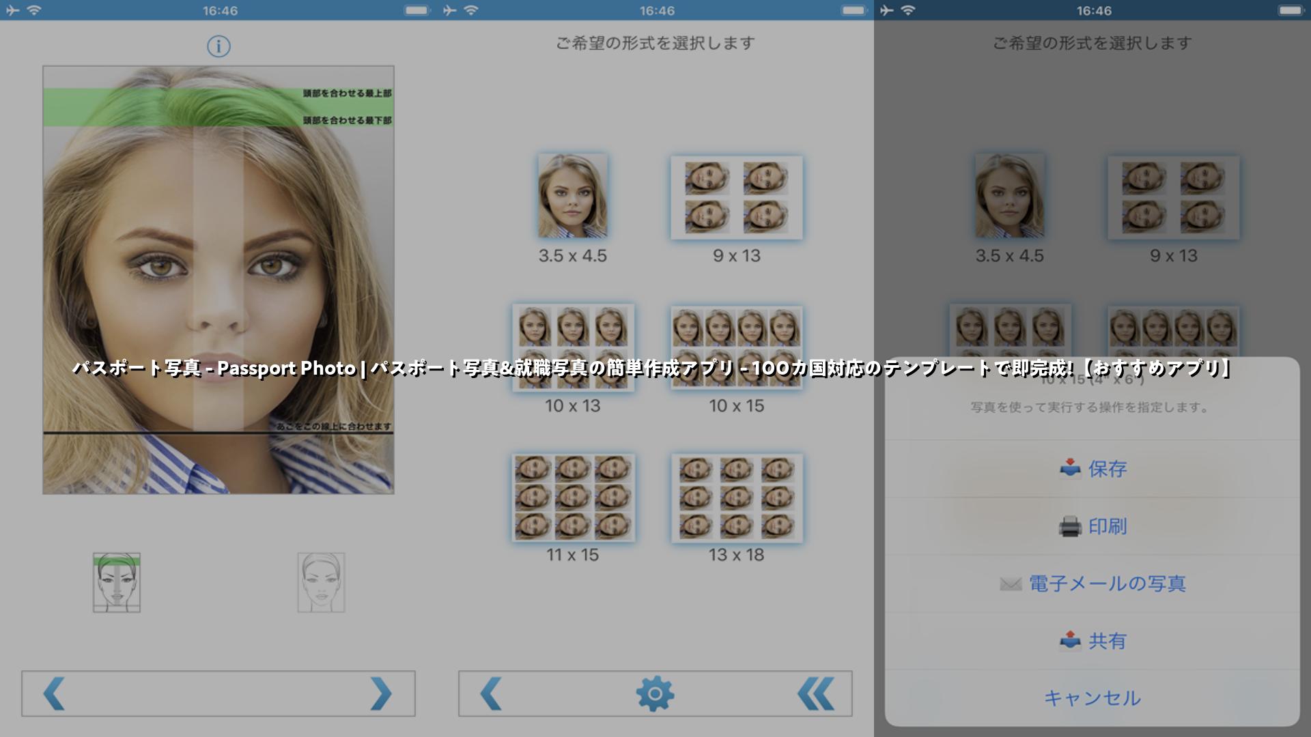Screen dimensions: 1311x737
Task: Click the 16:46 clock in second status bar
Action: [x=657, y=11]
